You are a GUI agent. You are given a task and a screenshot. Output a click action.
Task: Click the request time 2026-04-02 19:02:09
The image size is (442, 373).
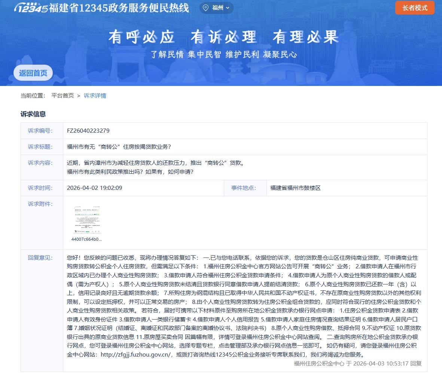pyautogui.click(x=94, y=188)
